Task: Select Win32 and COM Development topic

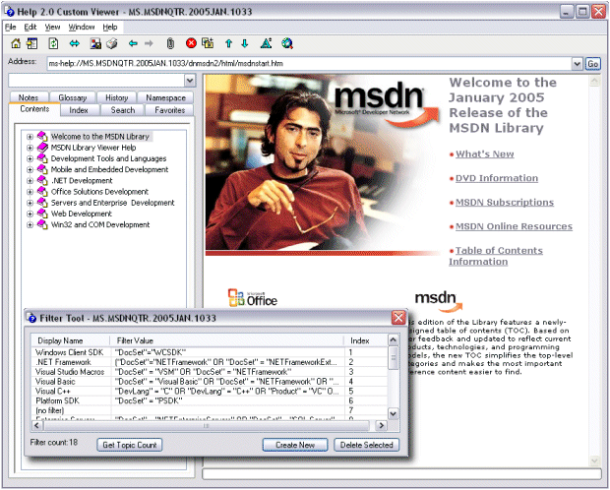Action: pos(100,224)
